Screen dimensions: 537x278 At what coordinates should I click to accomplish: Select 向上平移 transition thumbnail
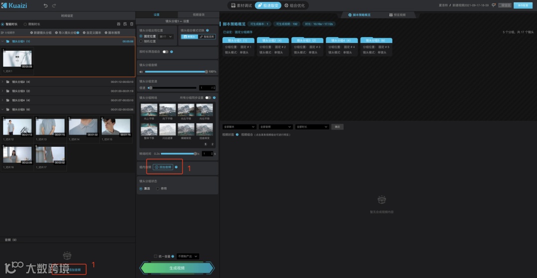[x=149, y=110]
